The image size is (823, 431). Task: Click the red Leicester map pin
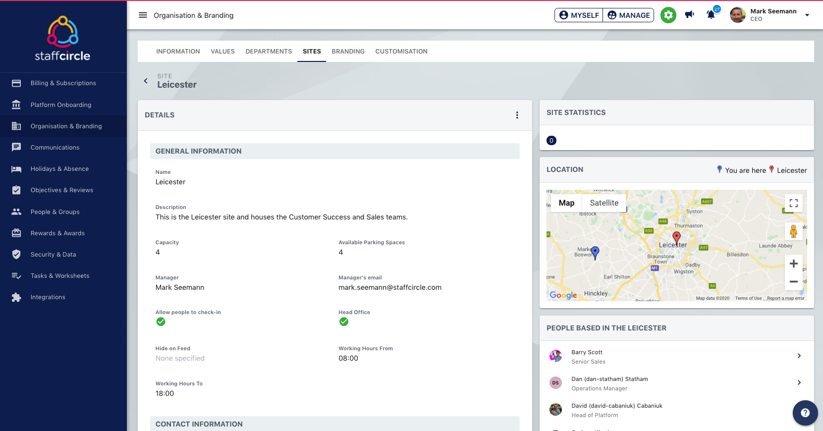pyautogui.click(x=676, y=238)
